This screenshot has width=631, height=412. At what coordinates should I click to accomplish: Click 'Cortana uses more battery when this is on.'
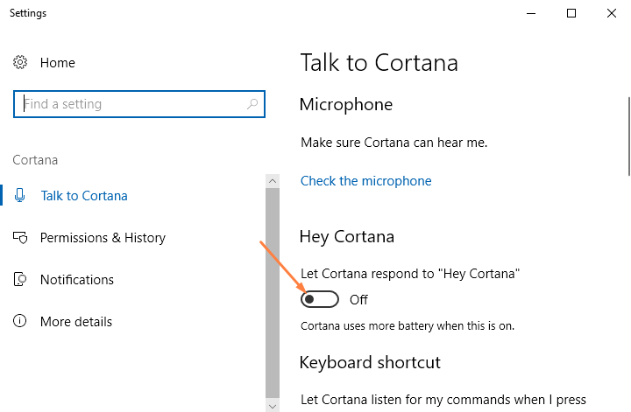408,325
